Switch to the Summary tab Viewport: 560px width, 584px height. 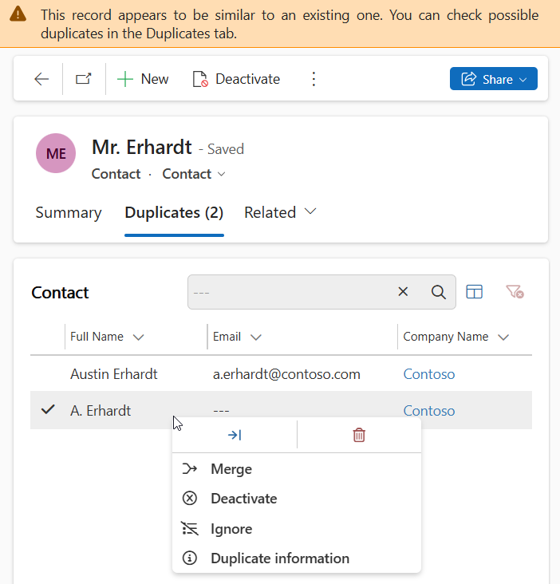[x=69, y=213]
